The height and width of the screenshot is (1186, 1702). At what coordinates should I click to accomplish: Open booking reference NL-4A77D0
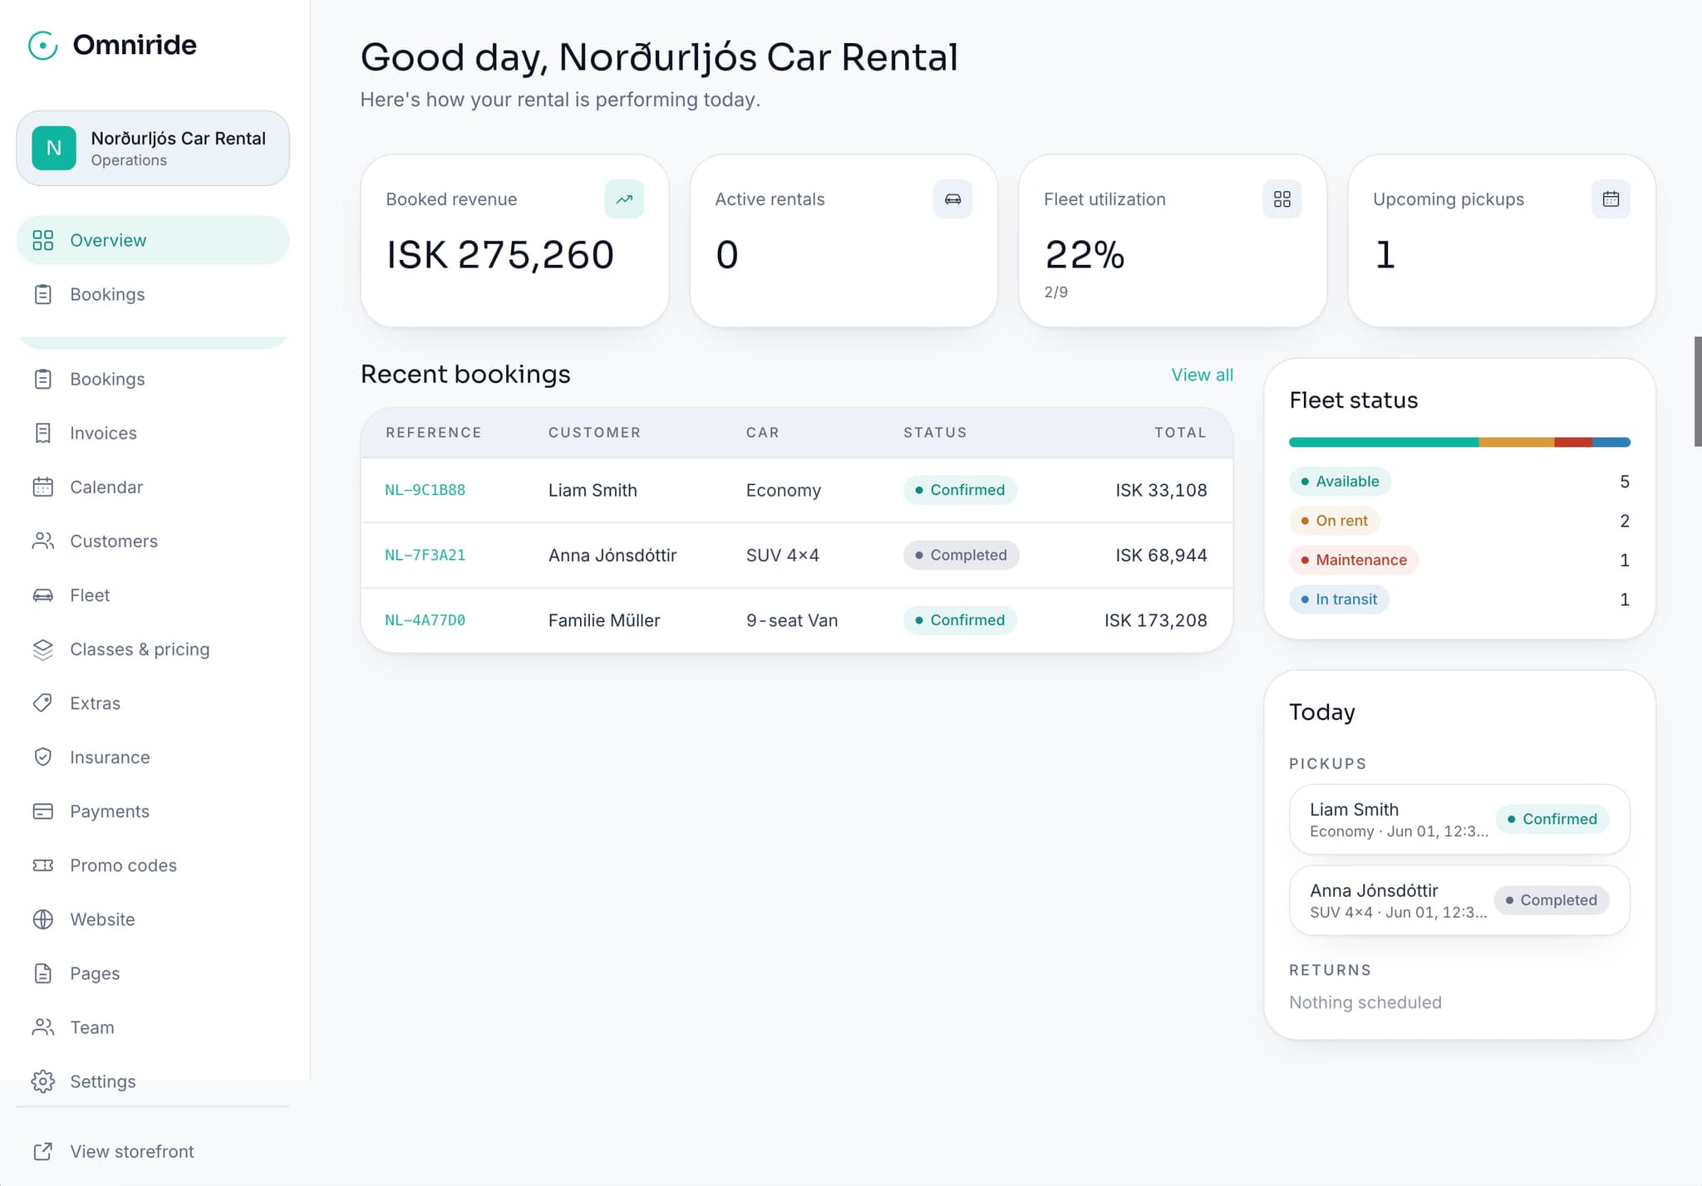coord(425,620)
